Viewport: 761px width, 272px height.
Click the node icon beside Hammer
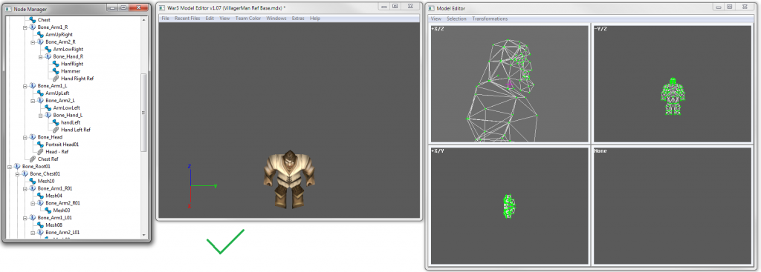click(x=56, y=71)
